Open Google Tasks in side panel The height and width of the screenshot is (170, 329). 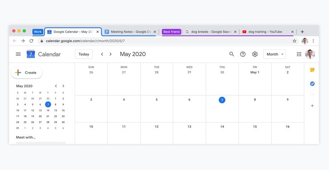click(312, 84)
